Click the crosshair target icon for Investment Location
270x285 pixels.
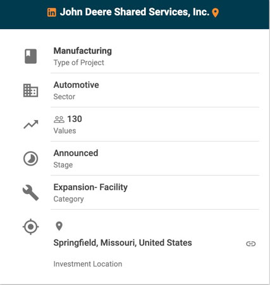click(31, 227)
